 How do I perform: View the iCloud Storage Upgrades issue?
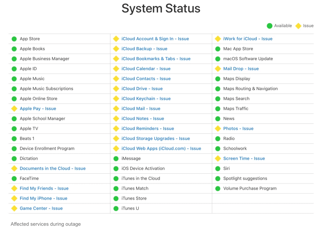pyautogui.click(x=155, y=138)
